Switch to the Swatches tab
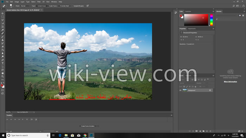The height and width of the screenshot is (138, 246). pyautogui.click(x=188, y=12)
